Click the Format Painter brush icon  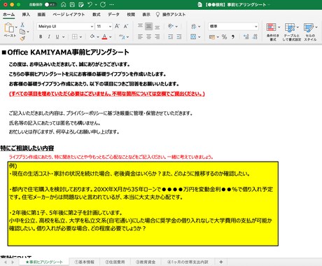(x=22, y=38)
